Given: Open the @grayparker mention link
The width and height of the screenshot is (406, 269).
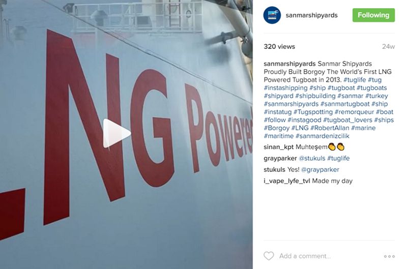Looking at the screenshot, I should tap(320, 169).
